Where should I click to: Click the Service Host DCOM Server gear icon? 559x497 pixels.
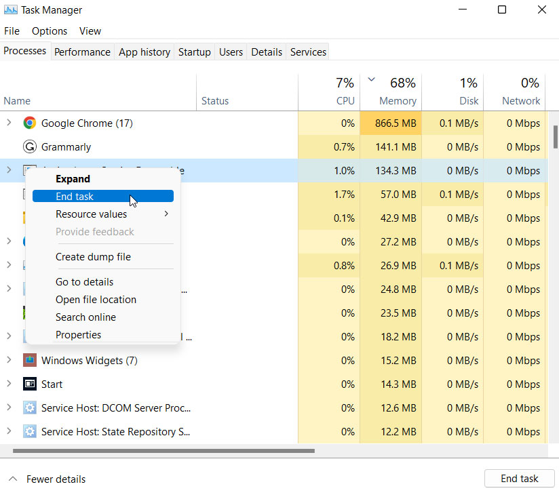[x=30, y=407]
